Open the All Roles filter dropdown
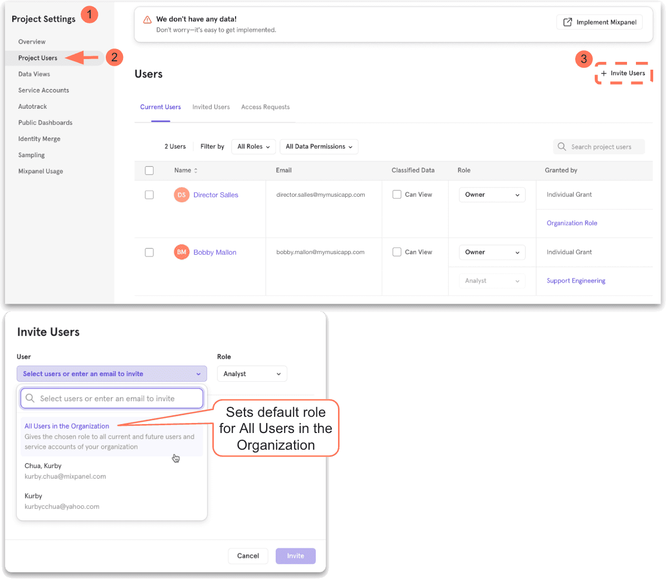Image resolution: width=666 pixels, height=579 pixels. click(x=253, y=147)
